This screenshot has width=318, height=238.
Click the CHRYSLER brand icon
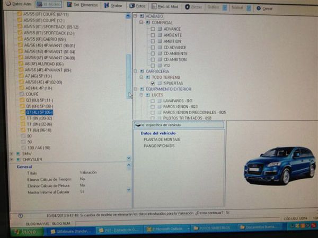[x=19, y=160]
